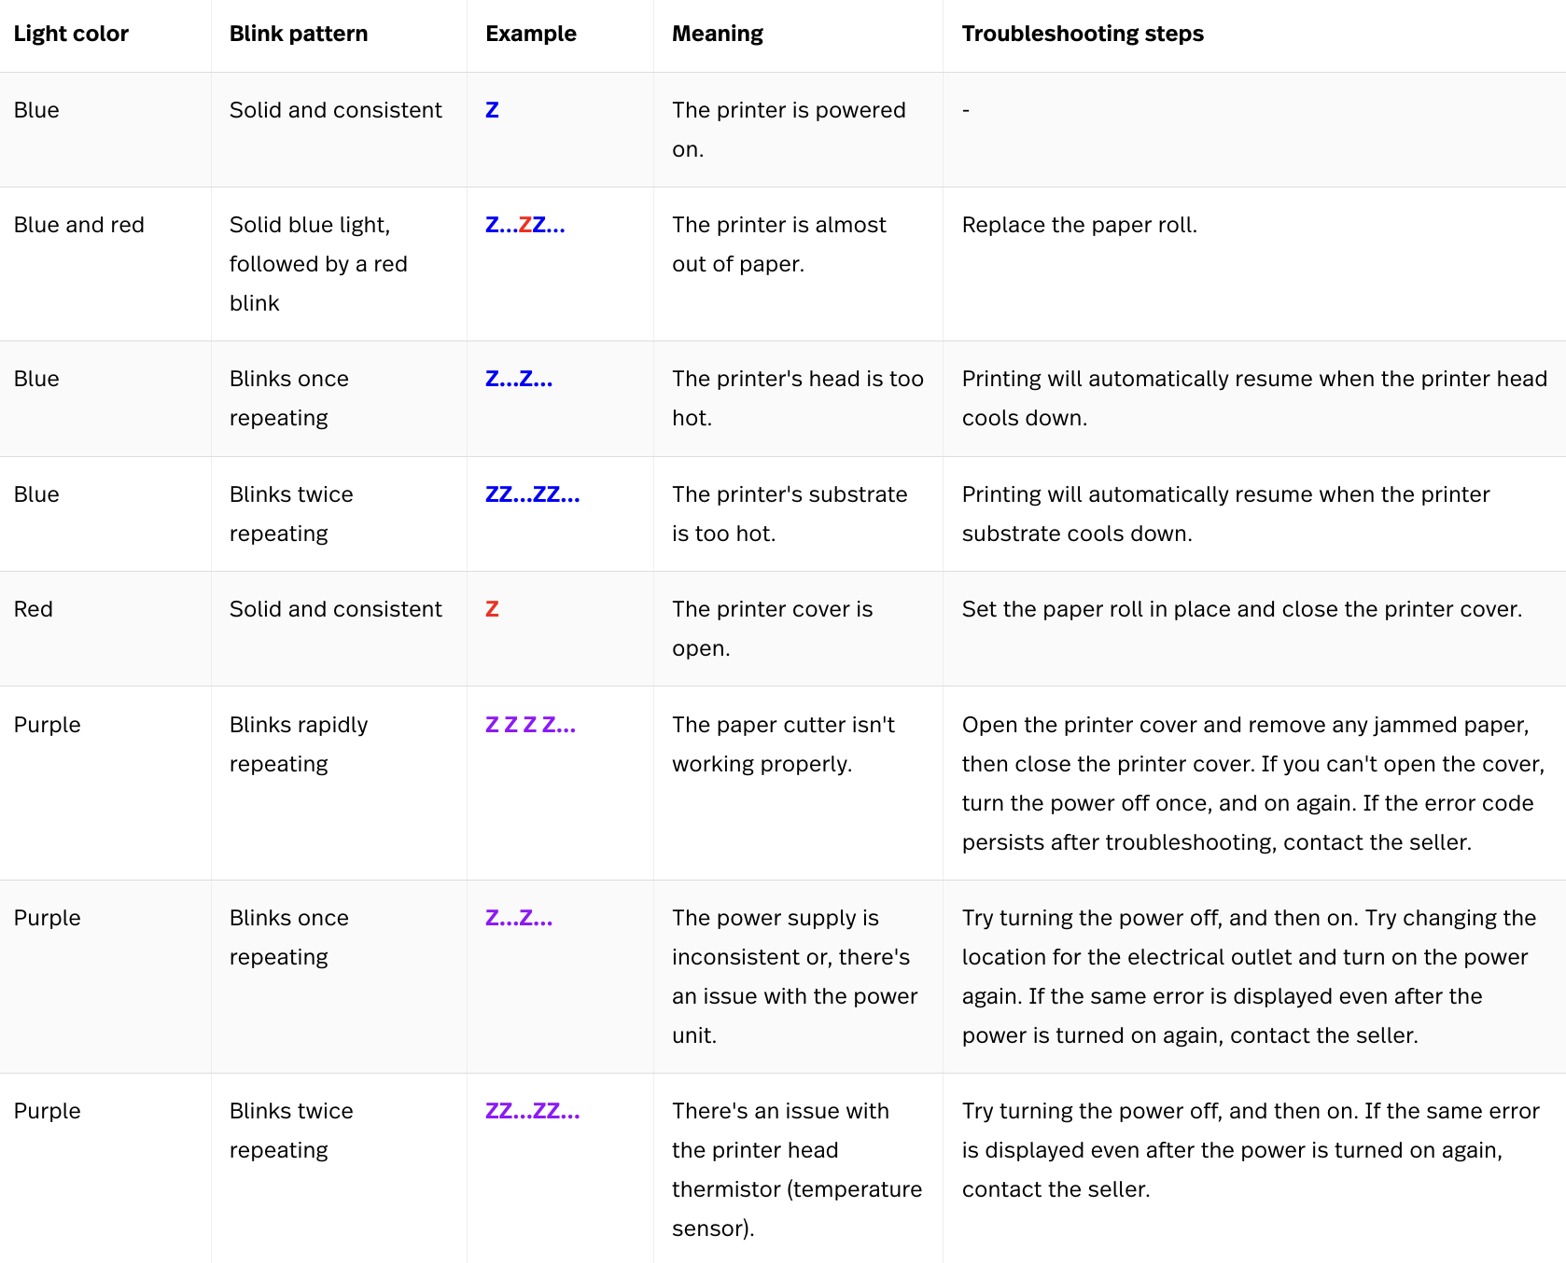This screenshot has height=1263, width=1566.
Task: Click the blue and red Z...ZZ... example
Action: click(x=524, y=226)
